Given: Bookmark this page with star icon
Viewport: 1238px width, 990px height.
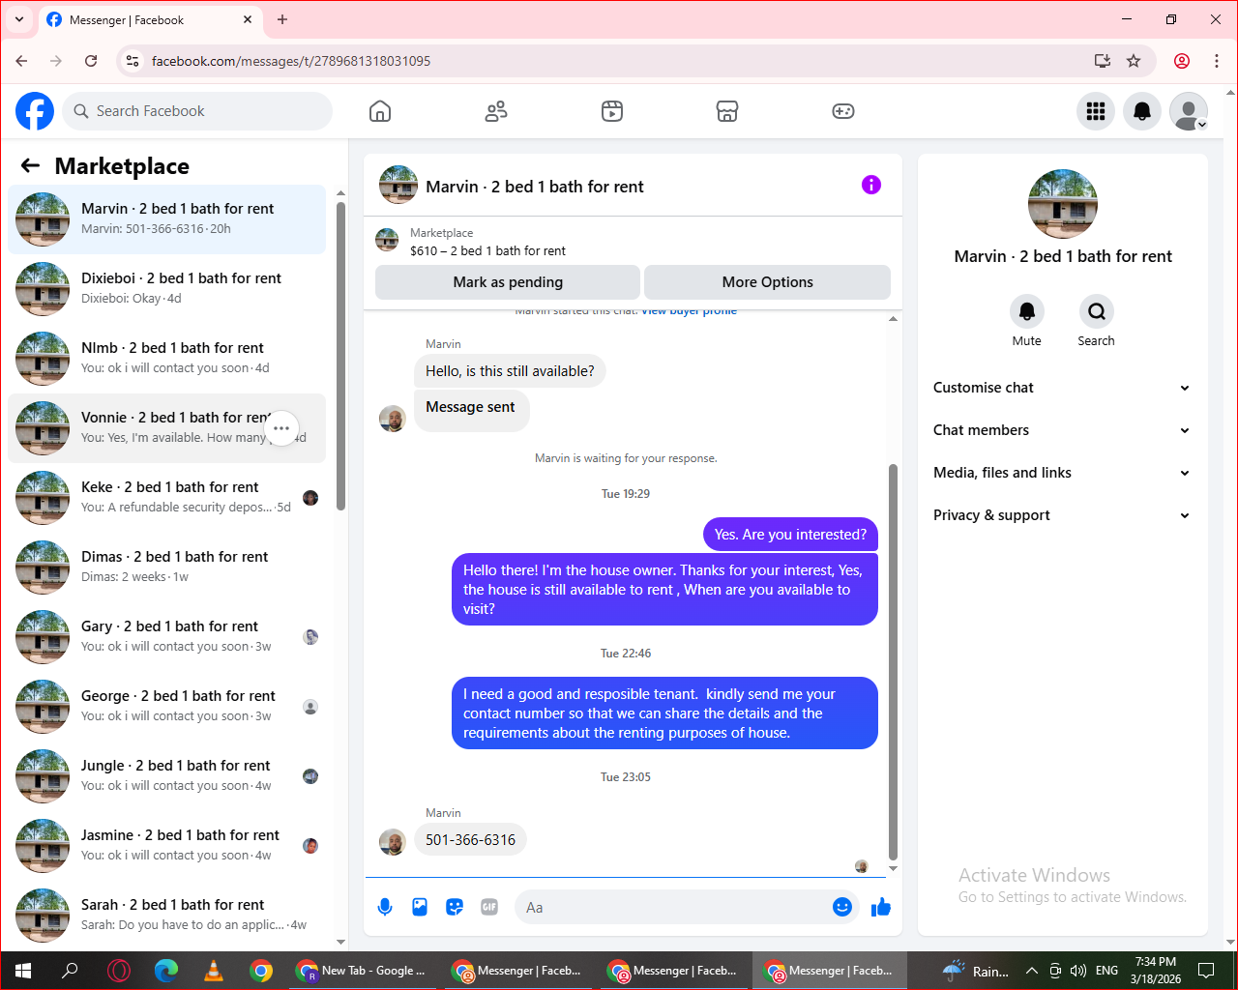Looking at the screenshot, I should (1134, 61).
